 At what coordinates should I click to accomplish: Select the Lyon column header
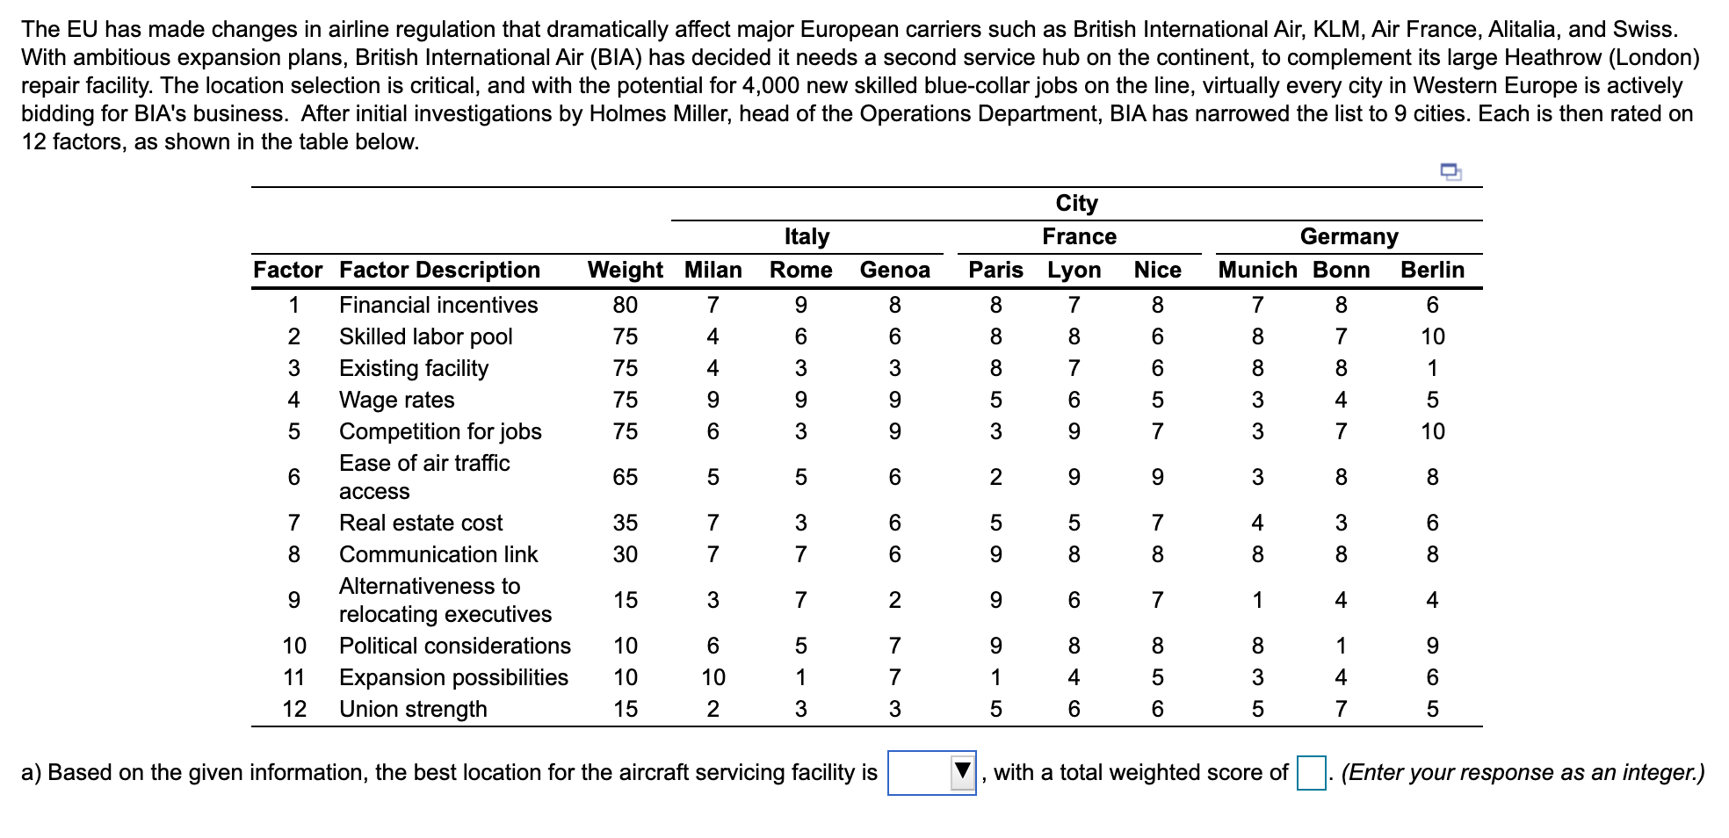click(1073, 270)
